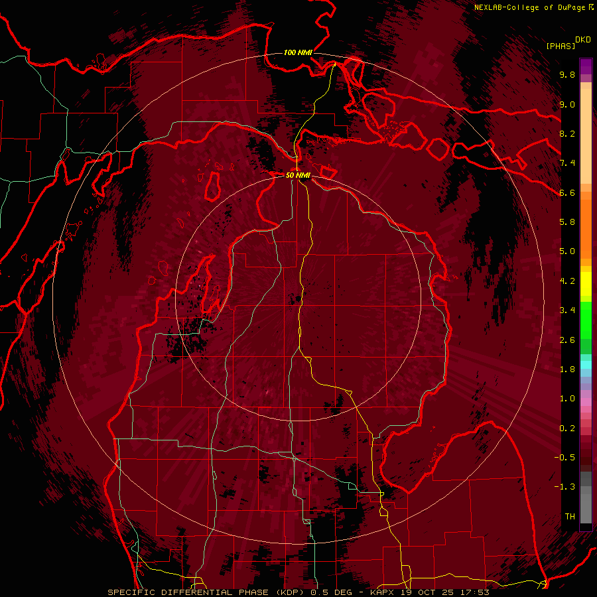Pick the yellow swatch beside 4.2
597x597 pixels.
click(x=586, y=284)
